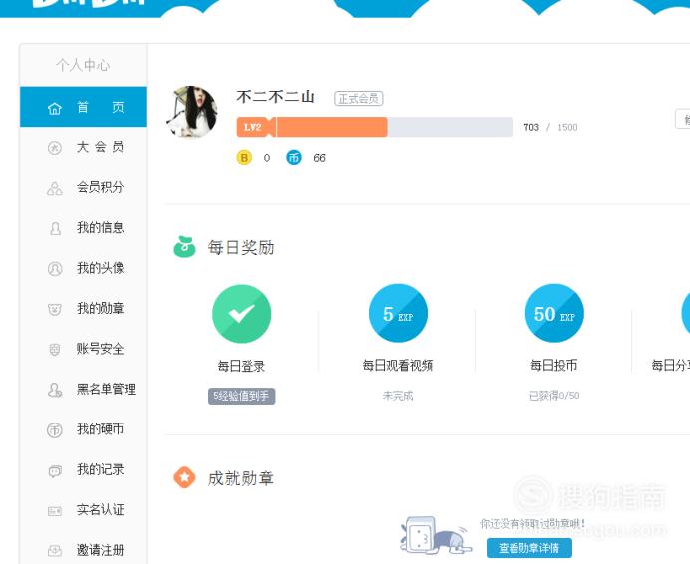Click the blue 币 coin icon
Image resolution: width=690 pixels, height=564 pixels.
[x=294, y=157]
